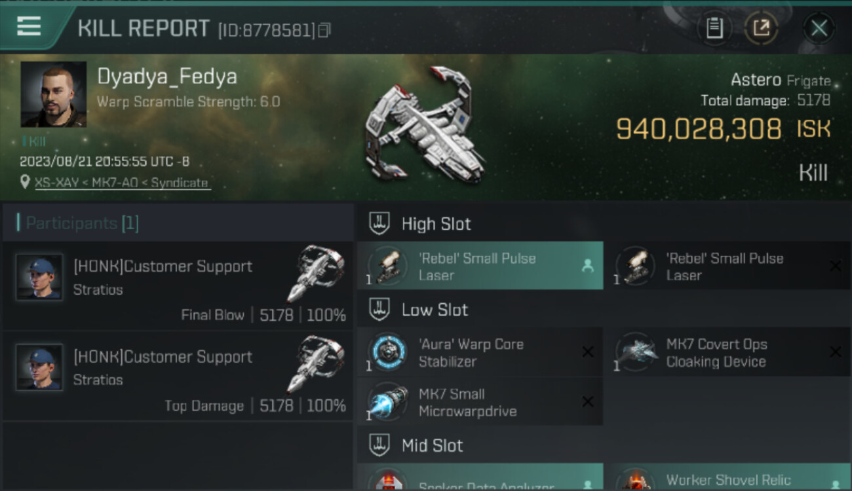Open Top Damage Customer Support portrait
852x491 pixels.
[39, 367]
